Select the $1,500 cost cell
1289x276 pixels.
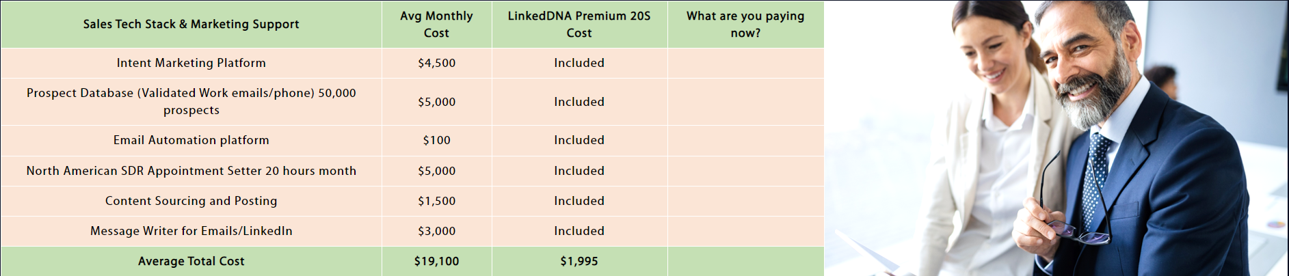pos(436,201)
